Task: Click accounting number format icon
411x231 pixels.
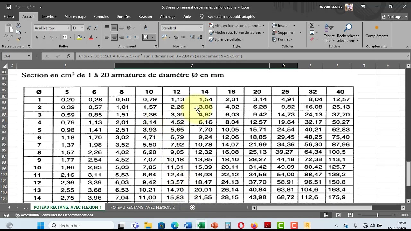Action: coord(164,37)
